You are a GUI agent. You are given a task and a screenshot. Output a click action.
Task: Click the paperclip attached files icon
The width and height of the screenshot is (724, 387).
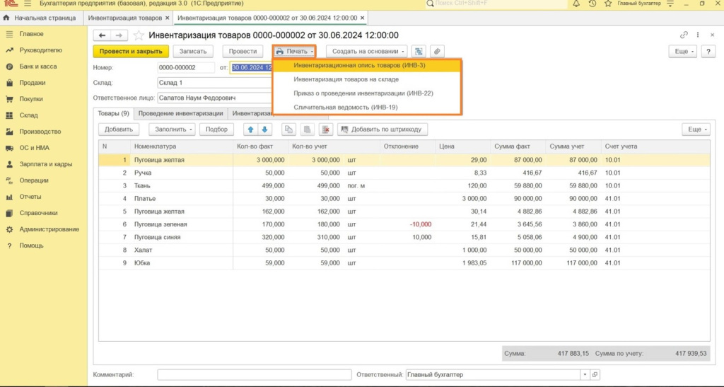tap(437, 52)
